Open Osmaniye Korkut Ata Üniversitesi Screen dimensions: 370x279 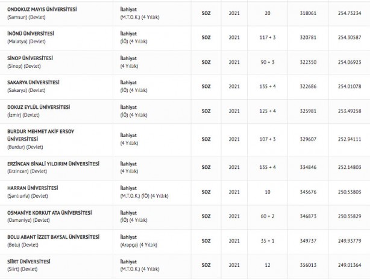pos(49,212)
